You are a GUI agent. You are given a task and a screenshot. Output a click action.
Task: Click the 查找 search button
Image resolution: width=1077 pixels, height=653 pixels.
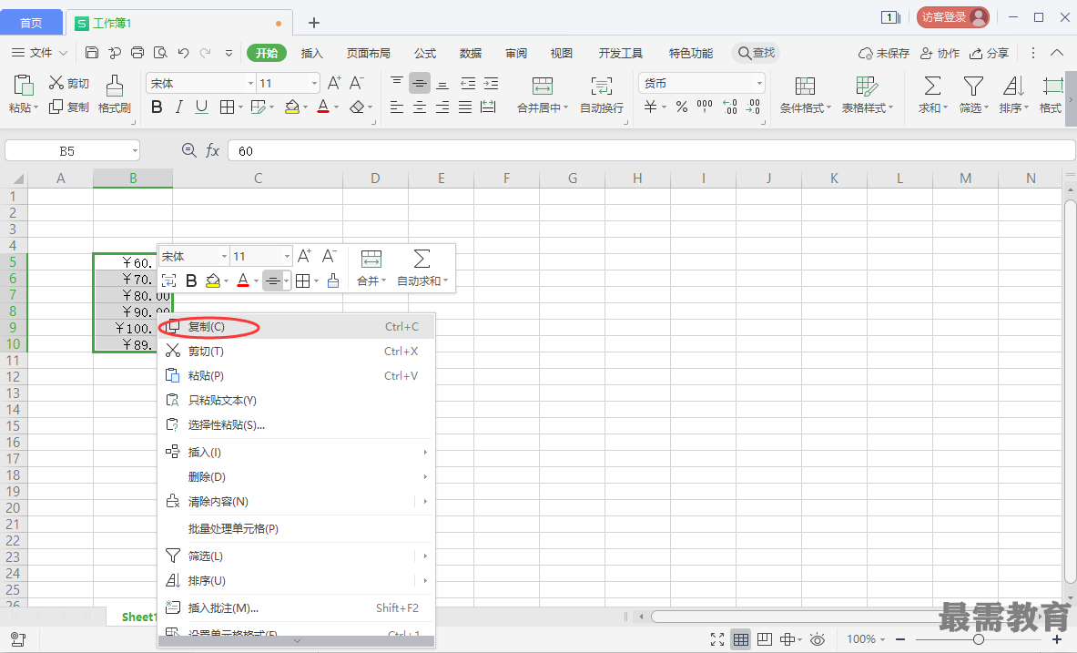pyautogui.click(x=757, y=53)
